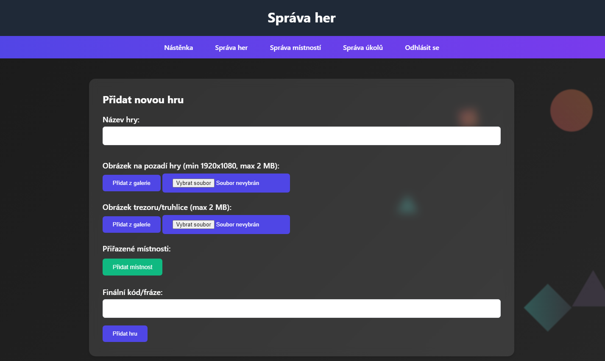Click the orange circle decoration at right
This screenshot has width=605, height=361.
pyautogui.click(x=571, y=110)
